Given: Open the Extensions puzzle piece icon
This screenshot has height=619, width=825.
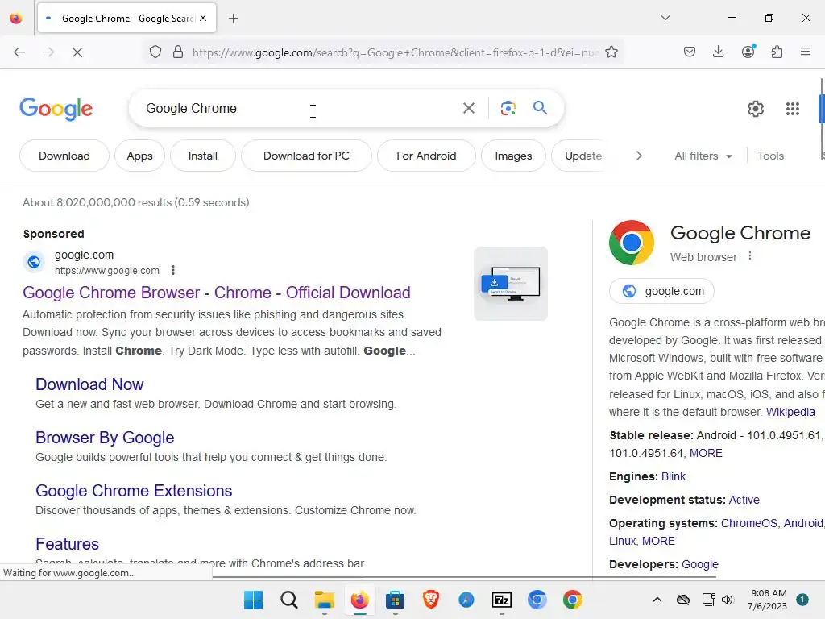Looking at the screenshot, I should pyautogui.click(x=777, y=52).
